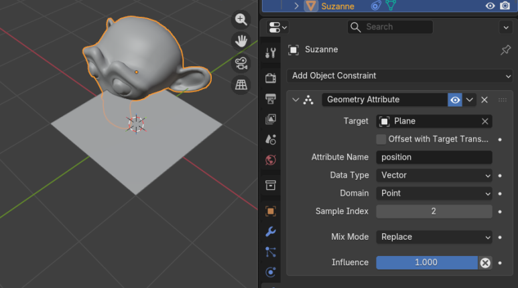Open the Scene properties tab

271,140
